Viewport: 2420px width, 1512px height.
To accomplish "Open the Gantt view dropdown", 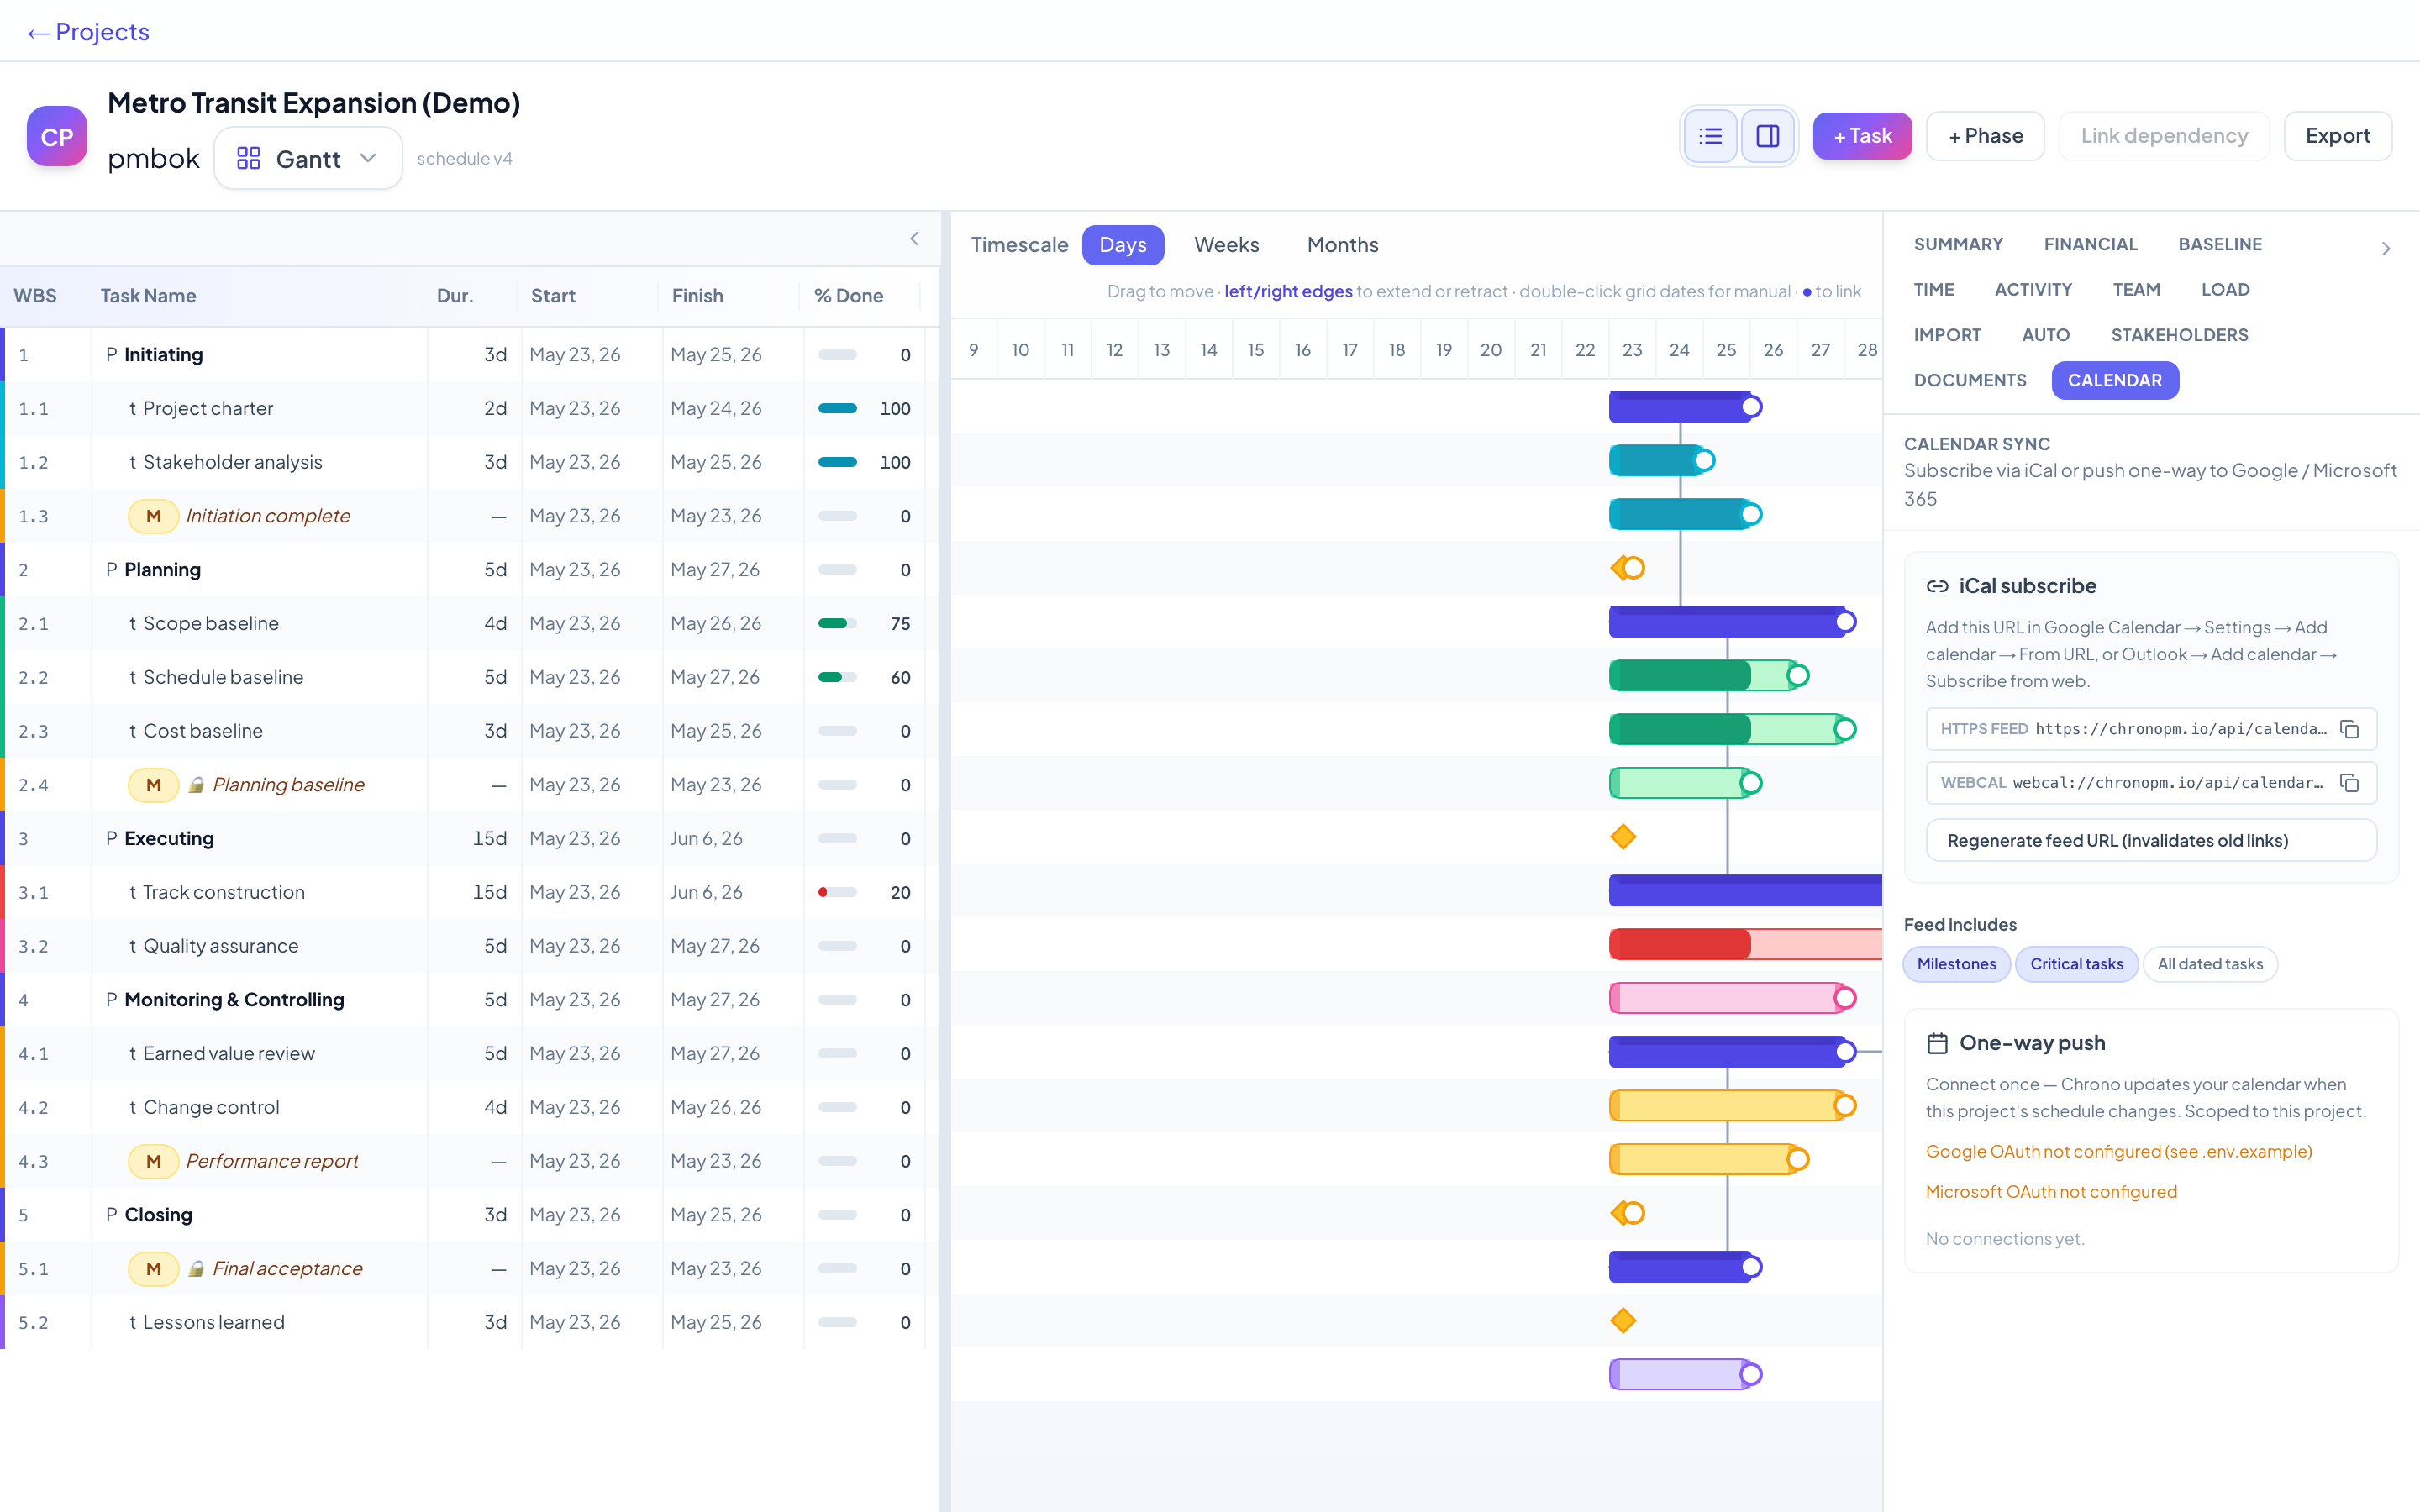I will (308, 158).
